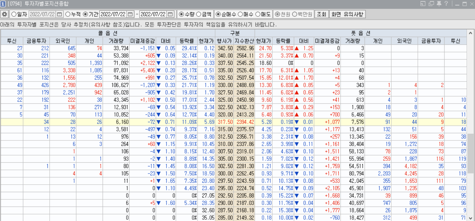Open calendar picker for 일자 date
475x221 pixels.
click(x=59, y=14)
